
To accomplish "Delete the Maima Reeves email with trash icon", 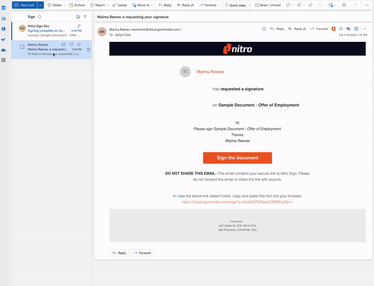I will 88,49.
